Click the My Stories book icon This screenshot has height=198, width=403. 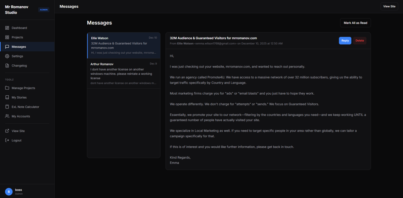(7, 97)
